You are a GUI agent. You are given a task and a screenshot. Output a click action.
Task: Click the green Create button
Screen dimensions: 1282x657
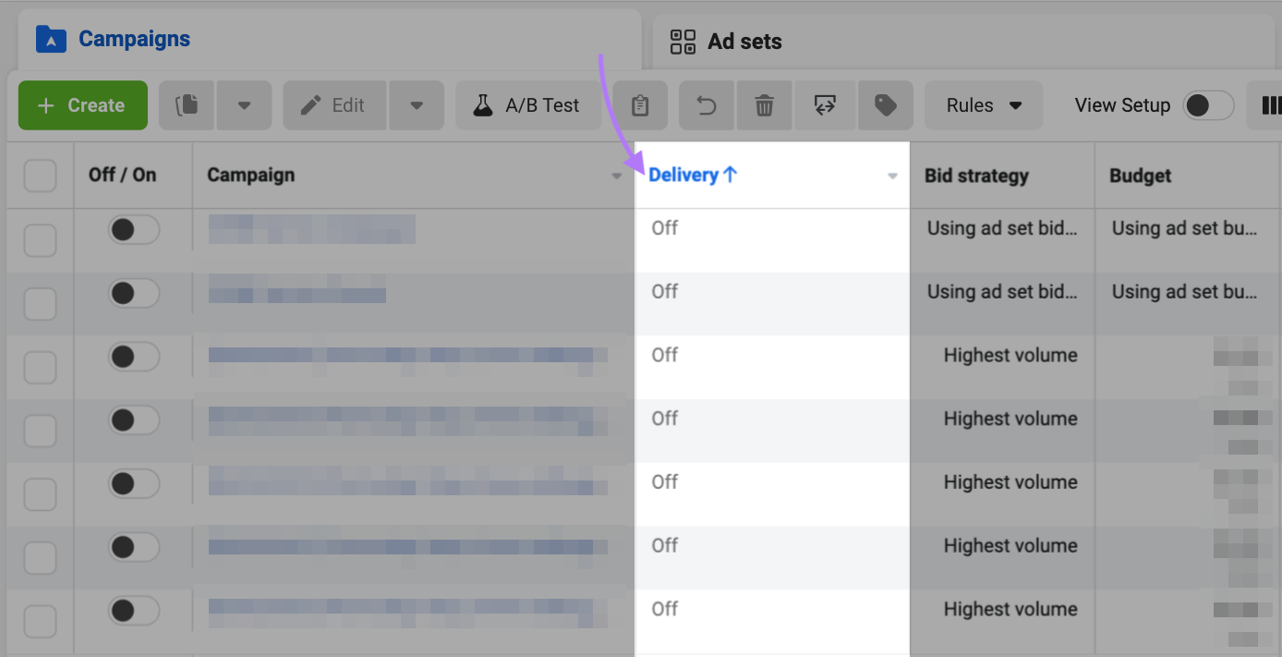click(x=82, y=104)
